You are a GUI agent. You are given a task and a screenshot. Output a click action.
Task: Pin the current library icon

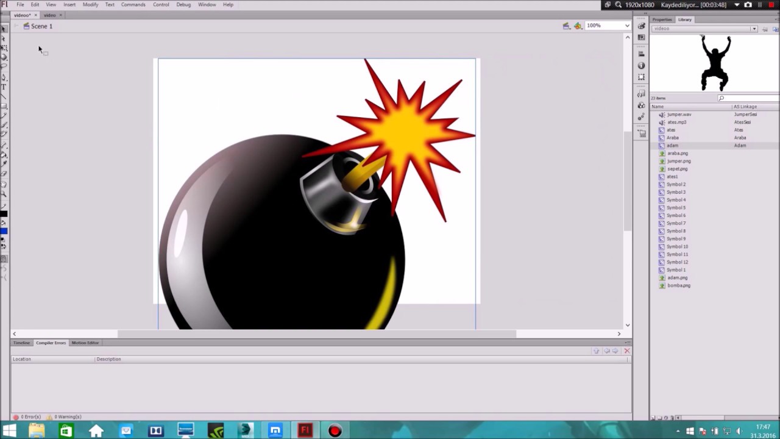tap(764, 29)
